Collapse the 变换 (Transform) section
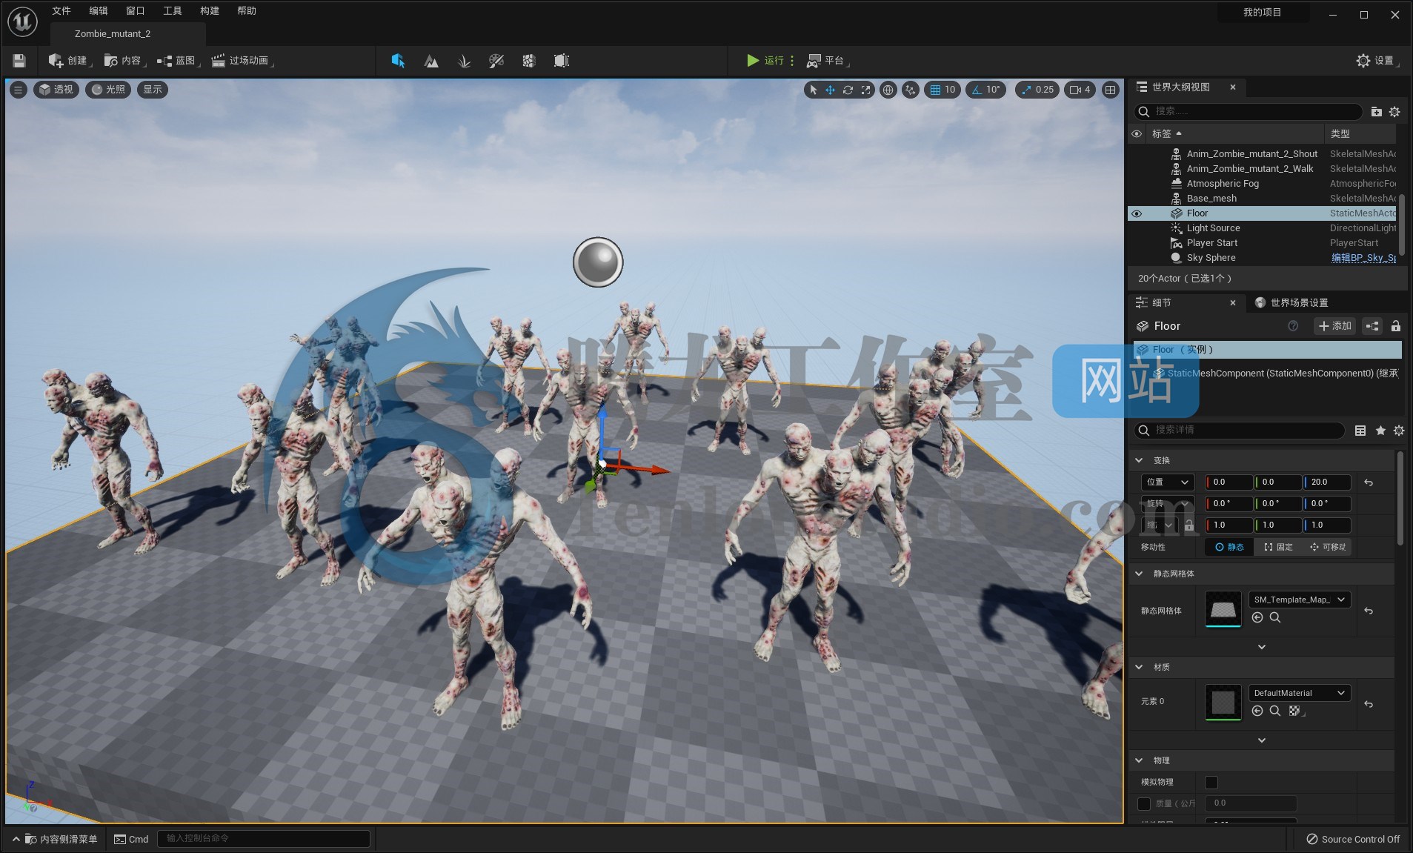The height and width of the screenshot is (853, 1413). click(1139, 460)
